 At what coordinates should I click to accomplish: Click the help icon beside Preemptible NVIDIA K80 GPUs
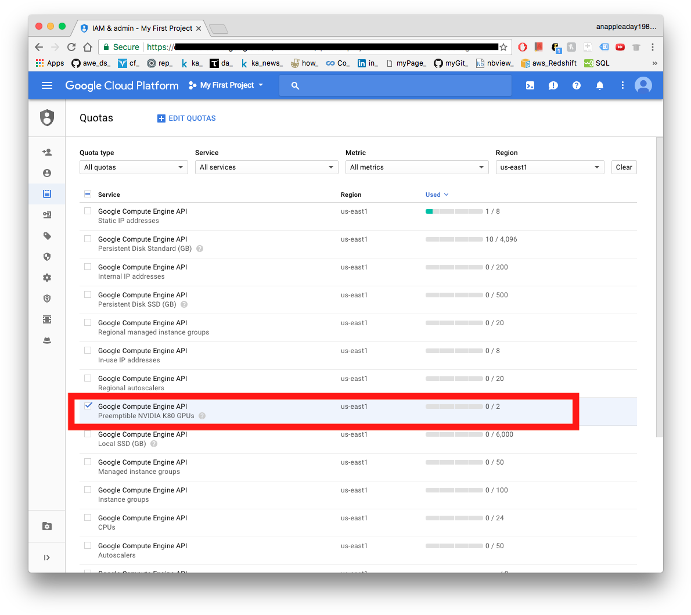coord(202,416)
